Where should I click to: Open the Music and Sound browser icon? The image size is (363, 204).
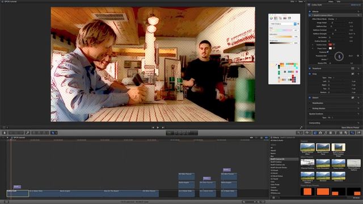(x=325, y=133)
